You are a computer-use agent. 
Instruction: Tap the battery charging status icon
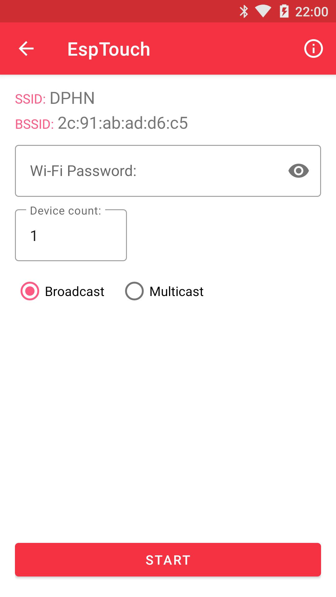[284, 12]
